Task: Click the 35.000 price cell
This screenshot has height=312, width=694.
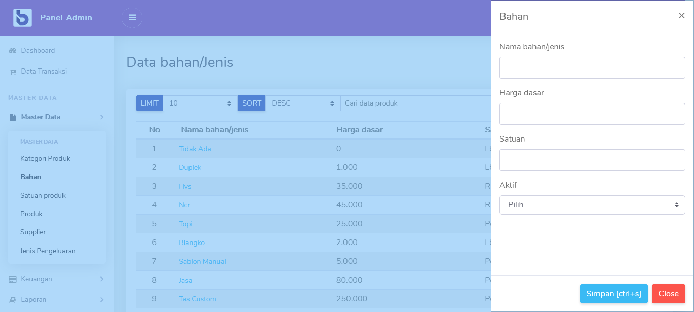Action: point(350,186)
